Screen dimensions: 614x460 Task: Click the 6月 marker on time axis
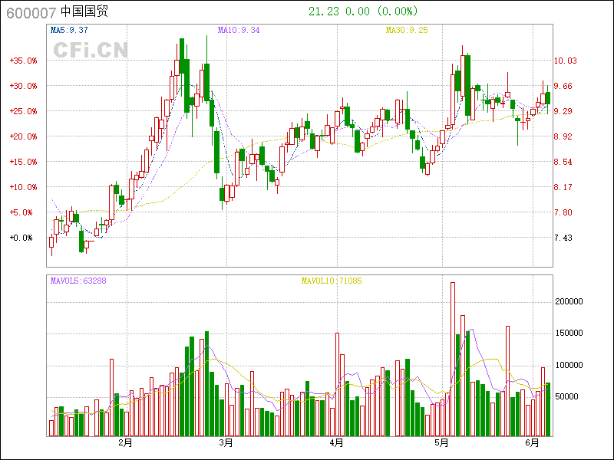tap(533, 443)
